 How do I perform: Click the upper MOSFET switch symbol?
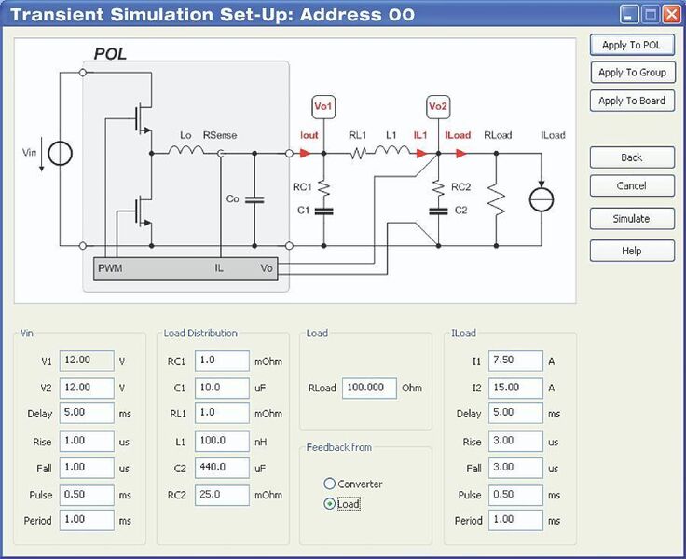[x=144, y=118]
